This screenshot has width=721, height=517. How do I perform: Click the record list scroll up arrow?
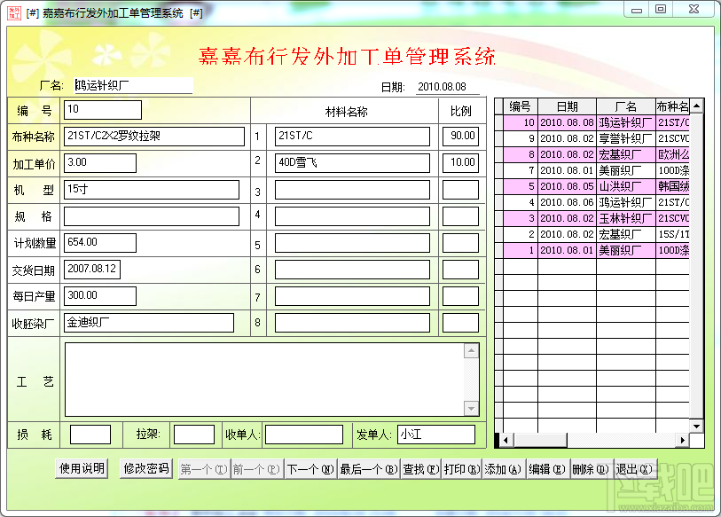tap(697, 106)
